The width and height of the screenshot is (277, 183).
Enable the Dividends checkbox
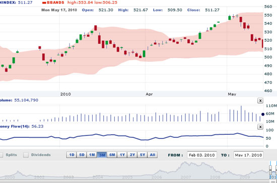click(x=26, y=155)
